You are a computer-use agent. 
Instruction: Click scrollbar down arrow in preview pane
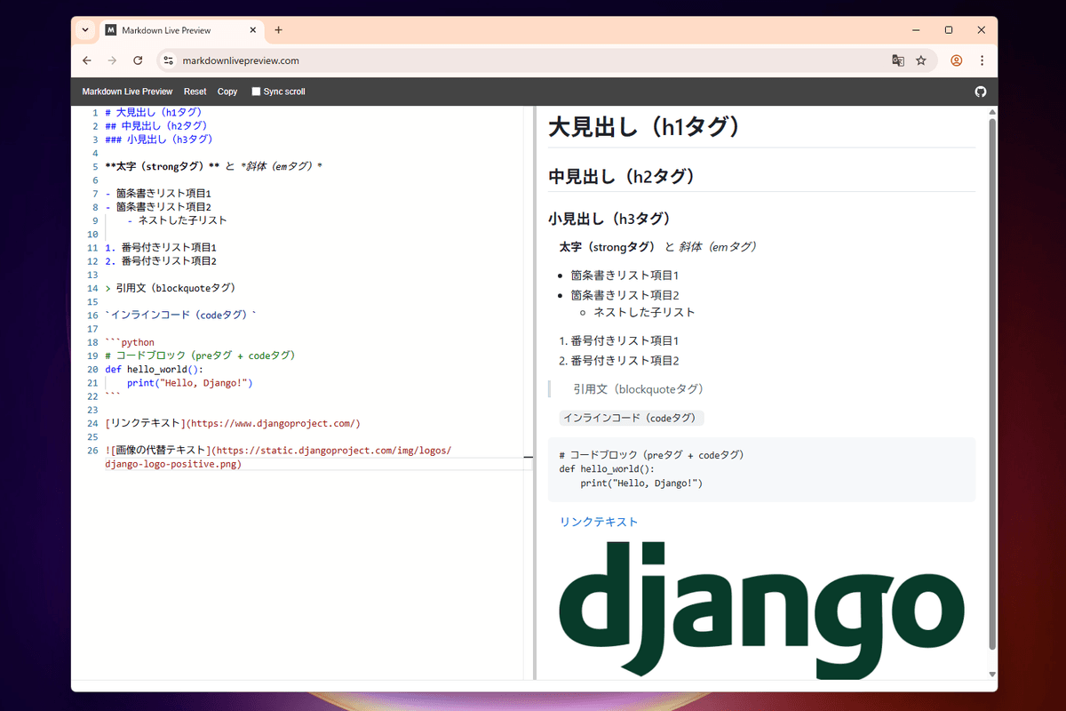coord(992,676)
